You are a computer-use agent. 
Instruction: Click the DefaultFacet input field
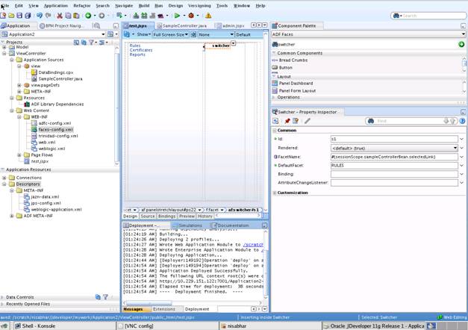coord(394,166)
